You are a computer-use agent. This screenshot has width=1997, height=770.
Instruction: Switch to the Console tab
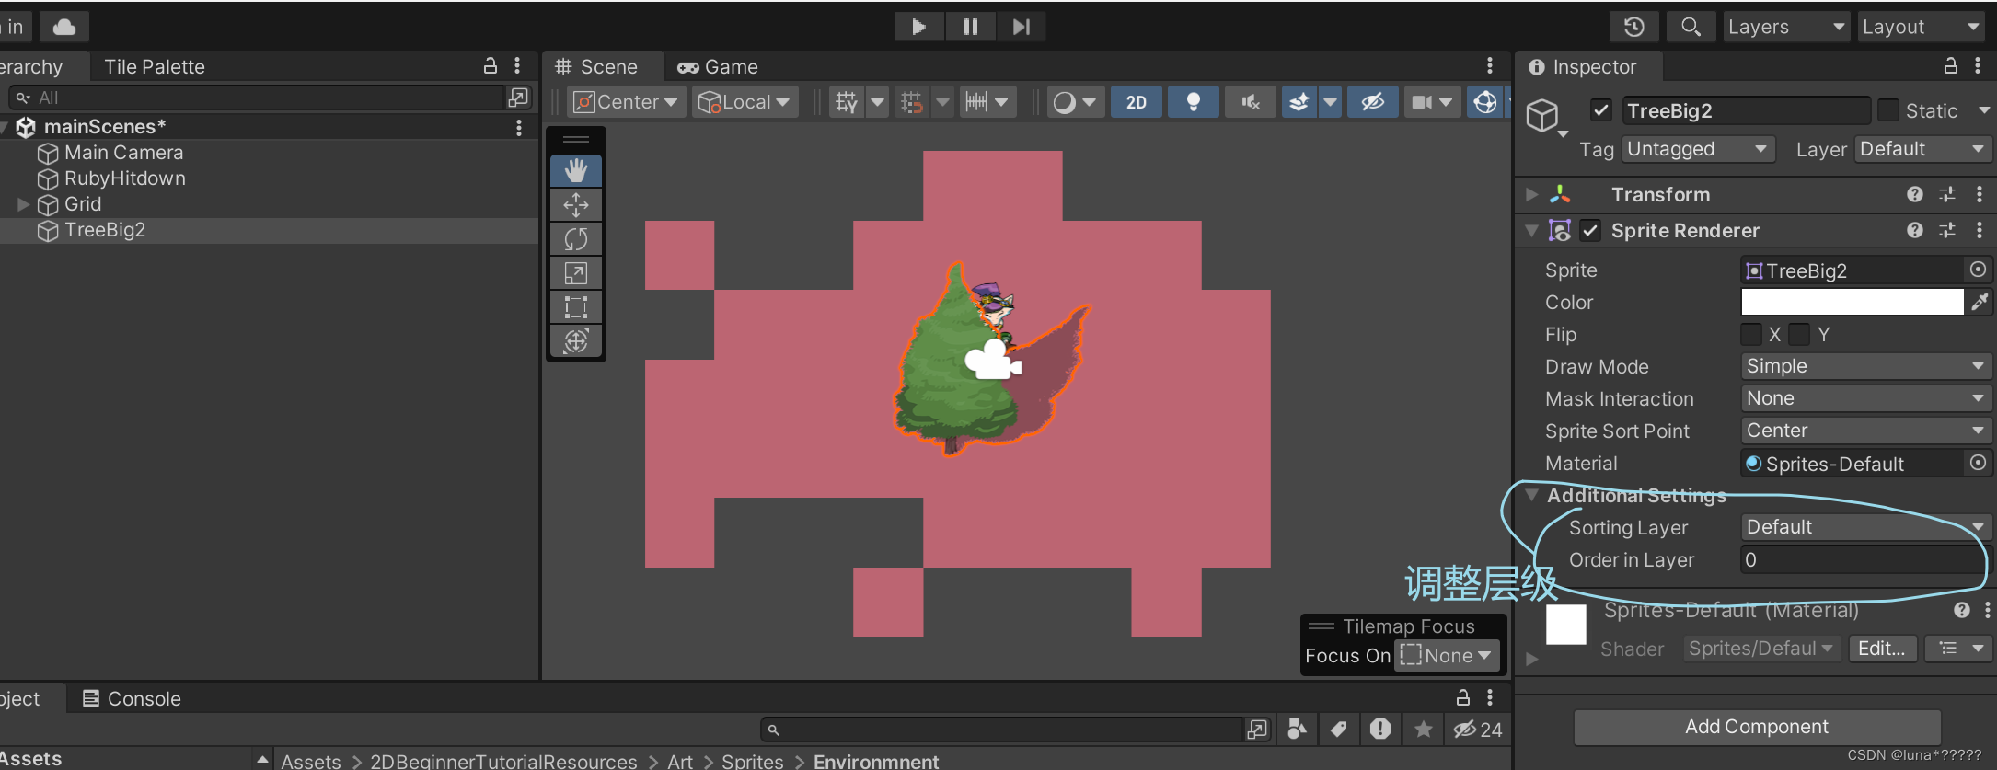pos(132,698)
